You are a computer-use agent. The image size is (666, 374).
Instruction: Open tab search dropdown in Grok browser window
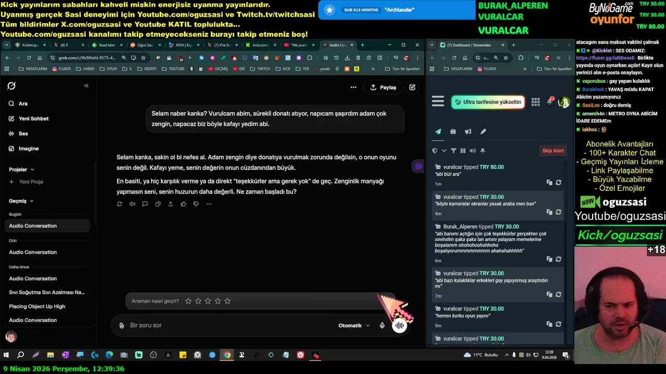tap(7, 45)
